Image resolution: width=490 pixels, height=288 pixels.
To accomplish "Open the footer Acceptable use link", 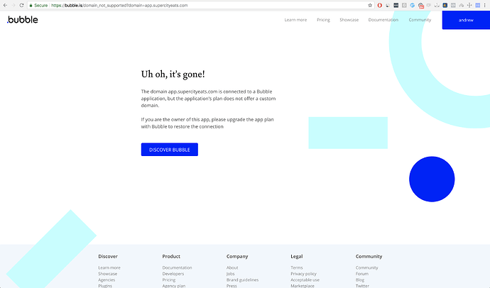I will pyautogui.click(x=305, y=280).
